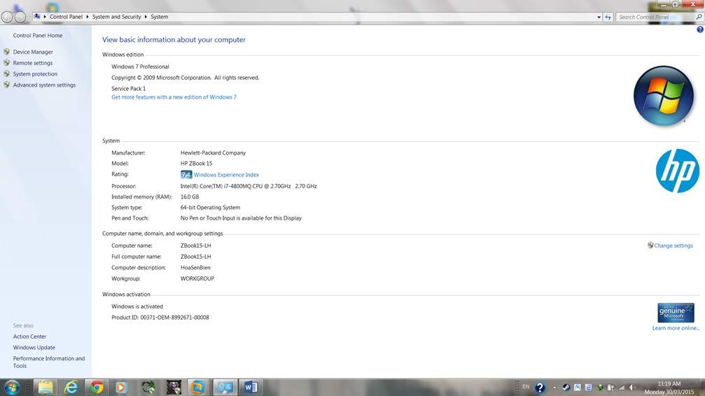This screenshot has width=705, height=396.
Task: Open File Explorer from the taskbar
Action: [46, 387]
